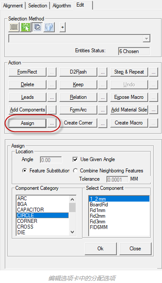Click the Assign action button
The height and width of the screenshot is (283, 162).
(x=27, y=123)
